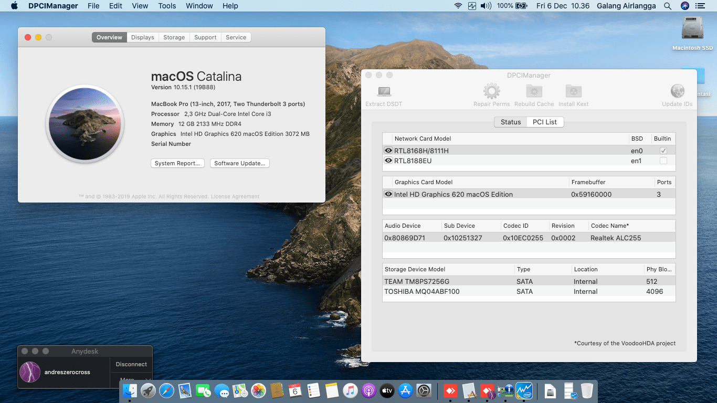The width and height of the screenshot is (717, 403).
Task: Click the volume icon in menu bar
Action: click(486, 6)
